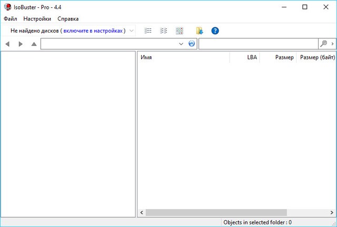Click the back navigation arrow

point(7,44)
